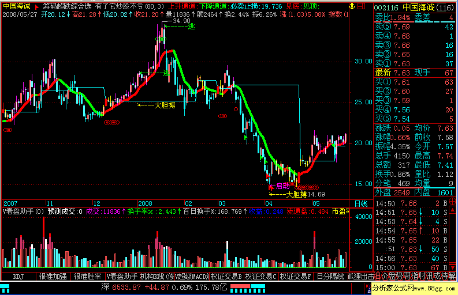Click the 15:00 tick row with volume 67
This screenshot has width=458, height=295.
point(411,267)
